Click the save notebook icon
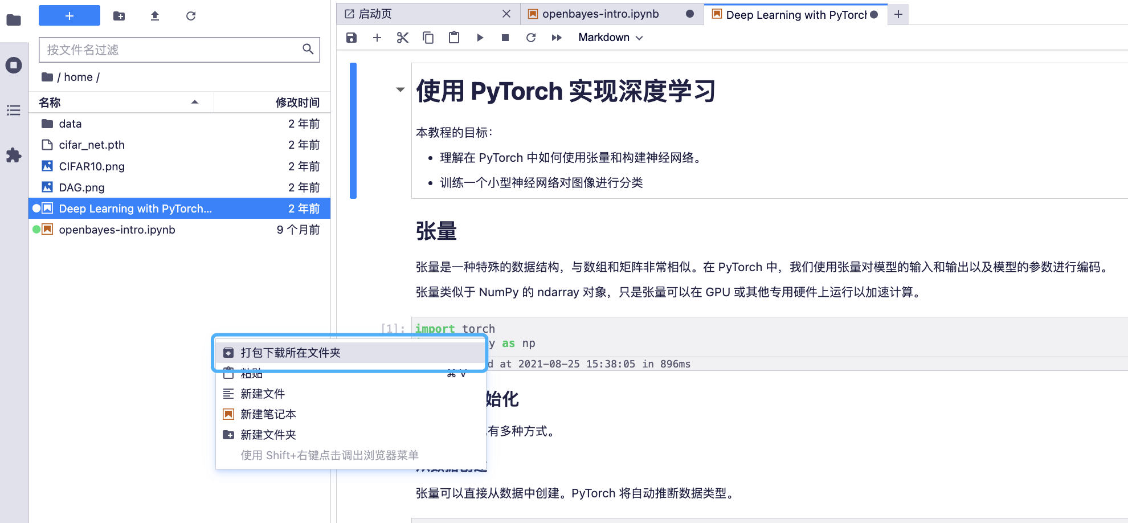 click(352, 38)
